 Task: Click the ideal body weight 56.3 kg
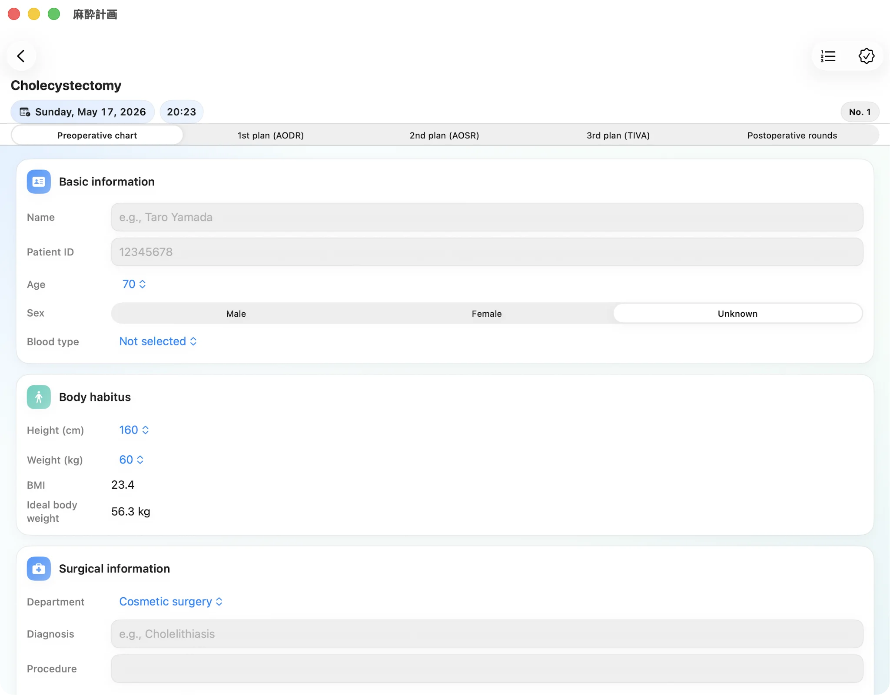coord(131,512)
